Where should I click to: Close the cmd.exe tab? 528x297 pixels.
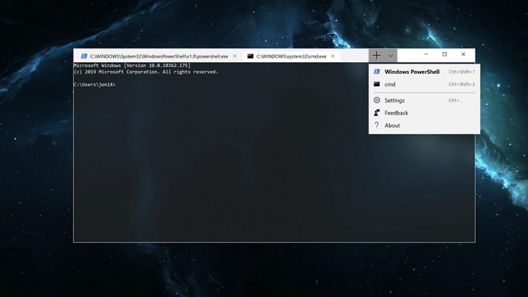pos(333,56)
